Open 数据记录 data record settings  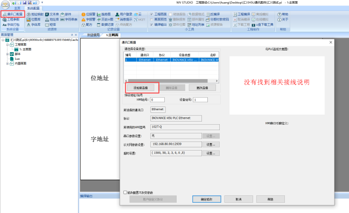tap(105, 25)
